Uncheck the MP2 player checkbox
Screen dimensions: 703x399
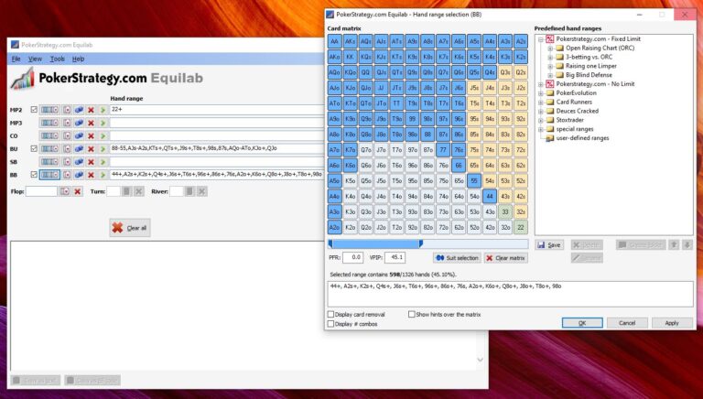click(34, 110)
